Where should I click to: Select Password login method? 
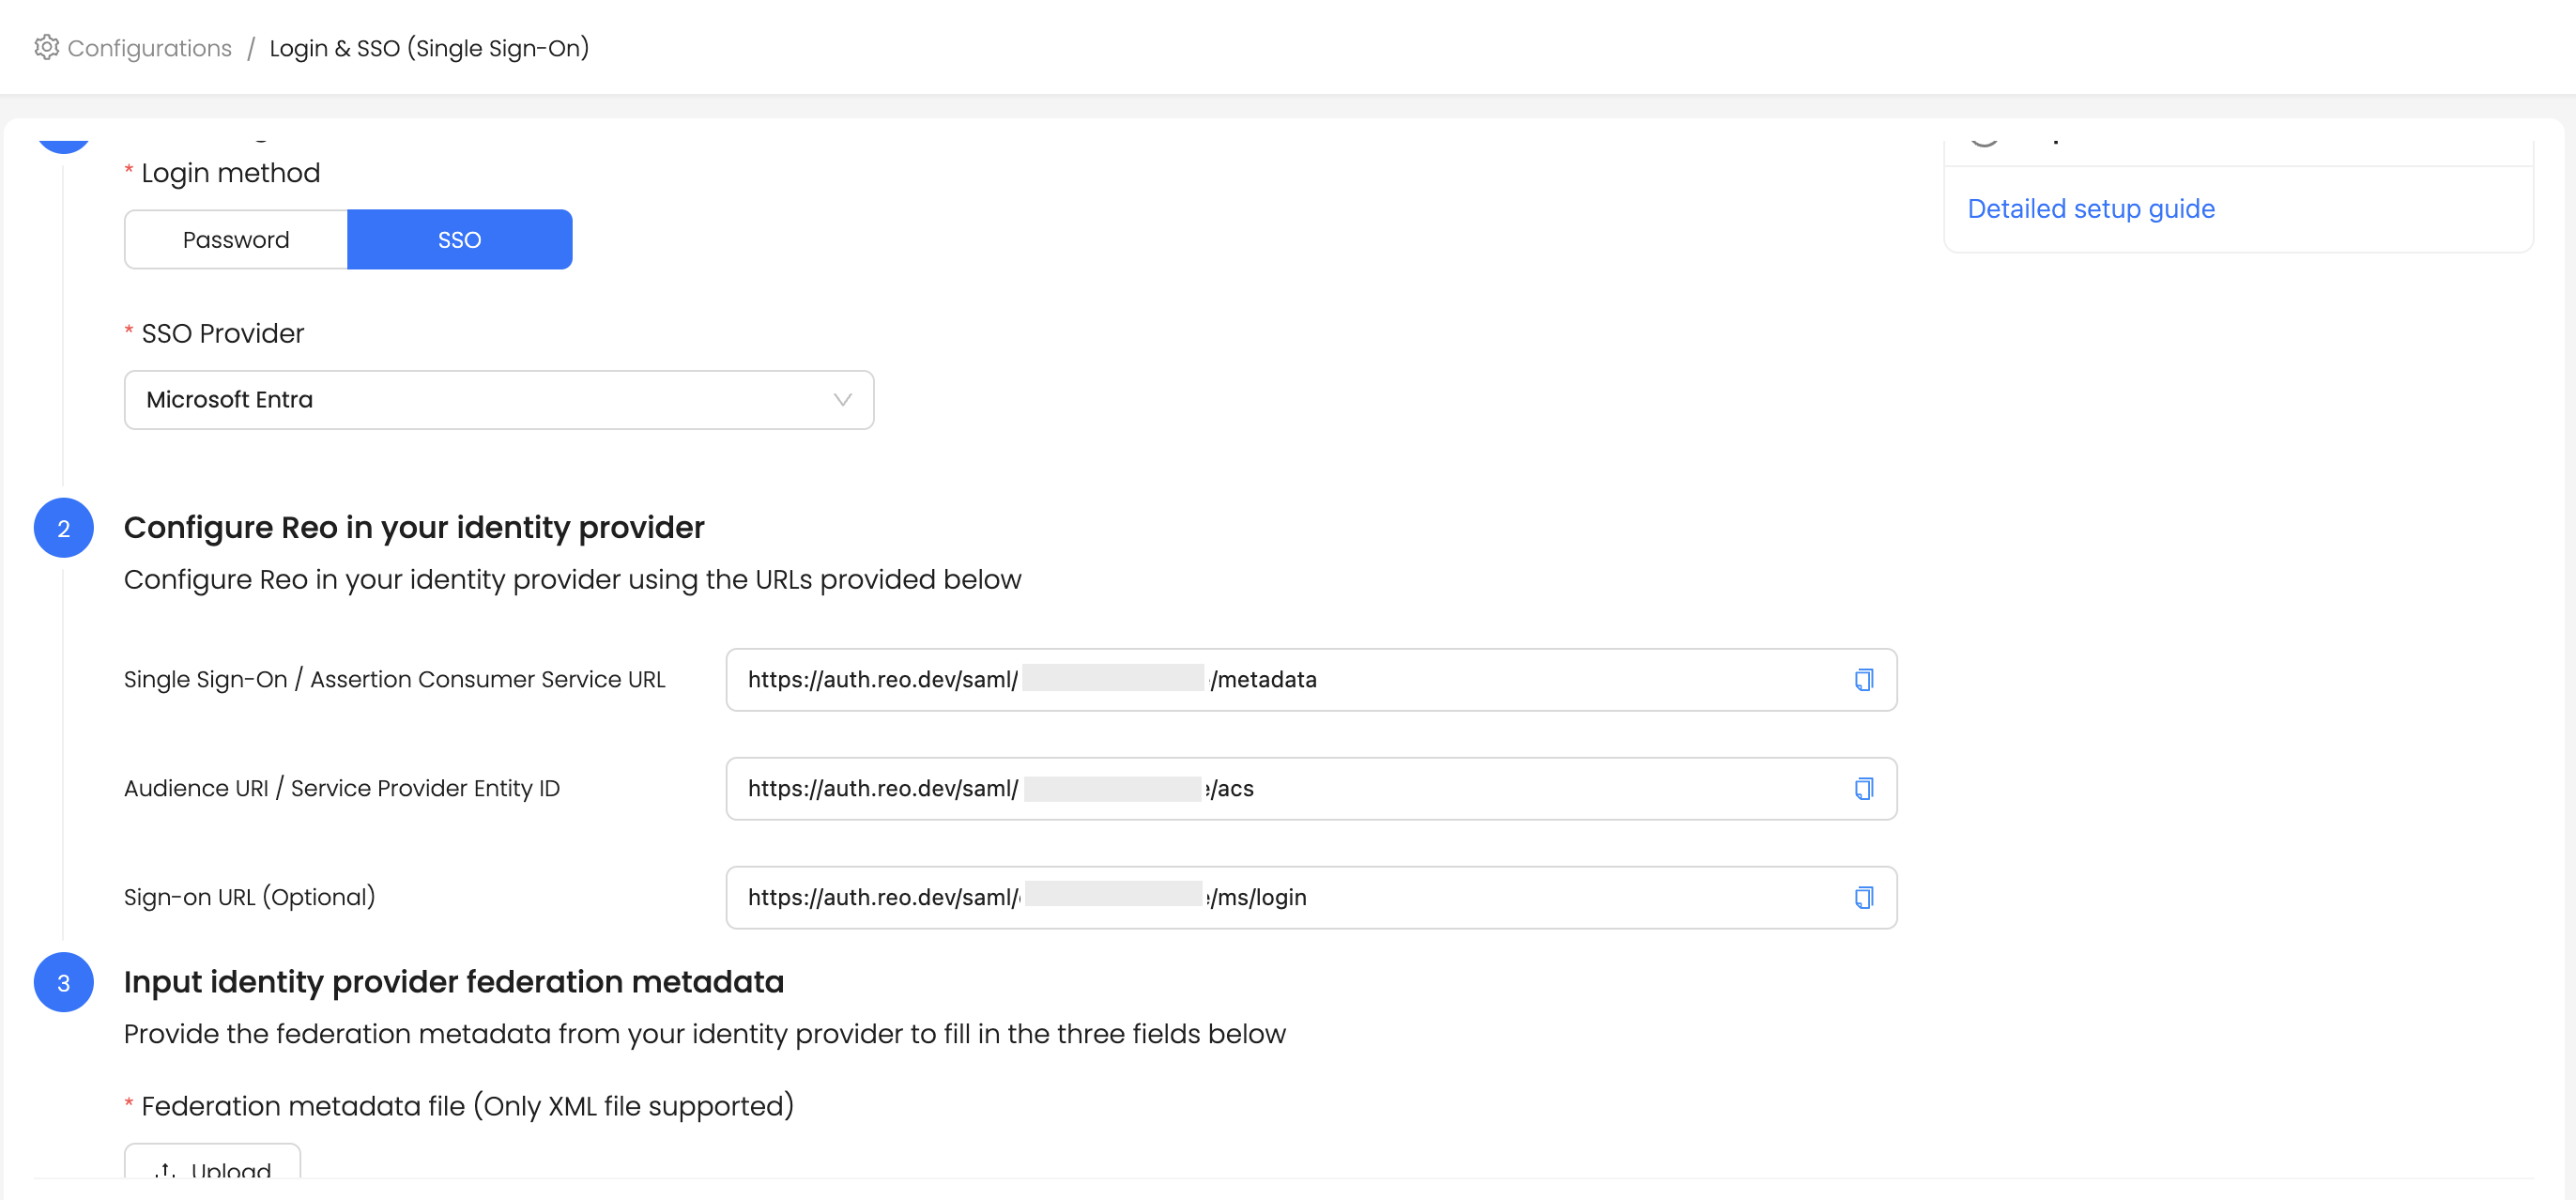coord(236,240)
